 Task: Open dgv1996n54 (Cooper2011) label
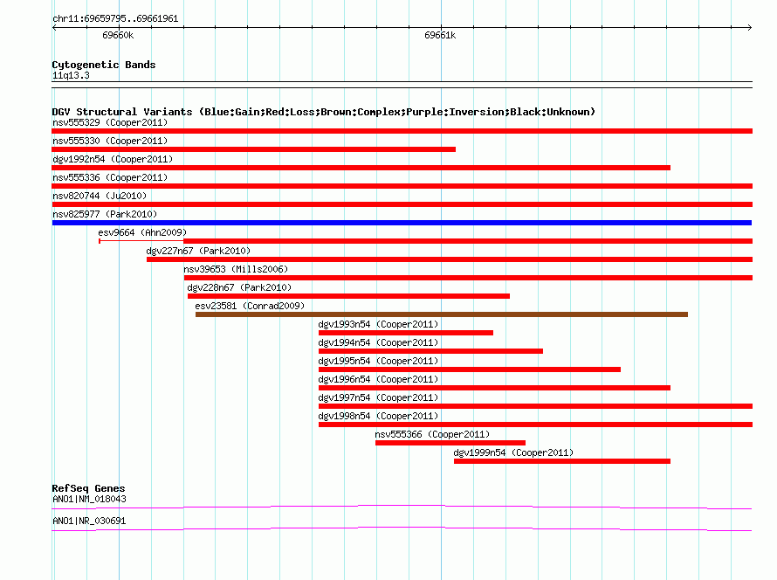point(378,379)
